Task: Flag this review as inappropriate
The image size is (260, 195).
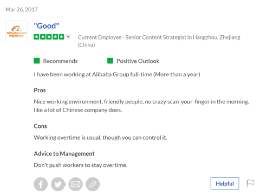Action: (250, 184)
